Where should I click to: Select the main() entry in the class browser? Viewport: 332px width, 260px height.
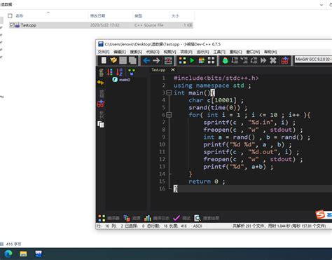pos(121,79)
